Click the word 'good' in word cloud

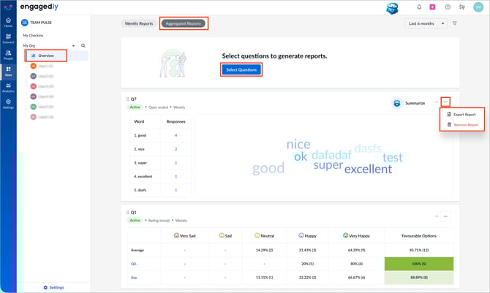coord(268,169)
